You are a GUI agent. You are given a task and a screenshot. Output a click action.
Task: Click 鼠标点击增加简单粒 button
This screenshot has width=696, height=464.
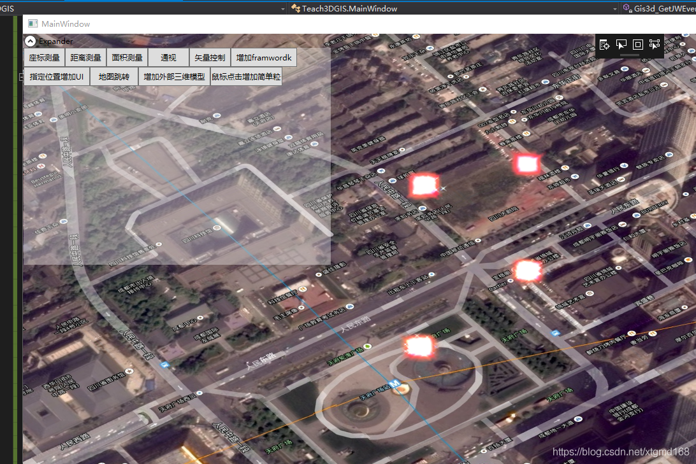click(x=247, y=76)
